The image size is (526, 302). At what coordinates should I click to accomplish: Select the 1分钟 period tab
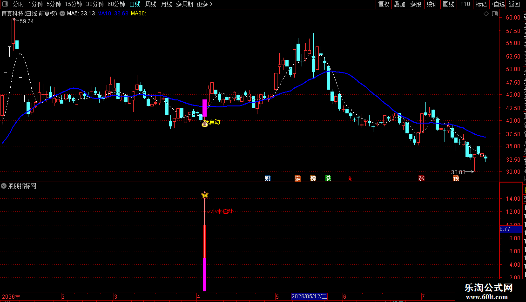click(35, 4)
